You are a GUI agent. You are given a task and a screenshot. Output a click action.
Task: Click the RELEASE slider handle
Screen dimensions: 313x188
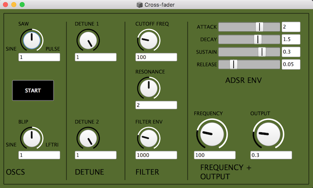pyautogui.click(x=233, y=64)
